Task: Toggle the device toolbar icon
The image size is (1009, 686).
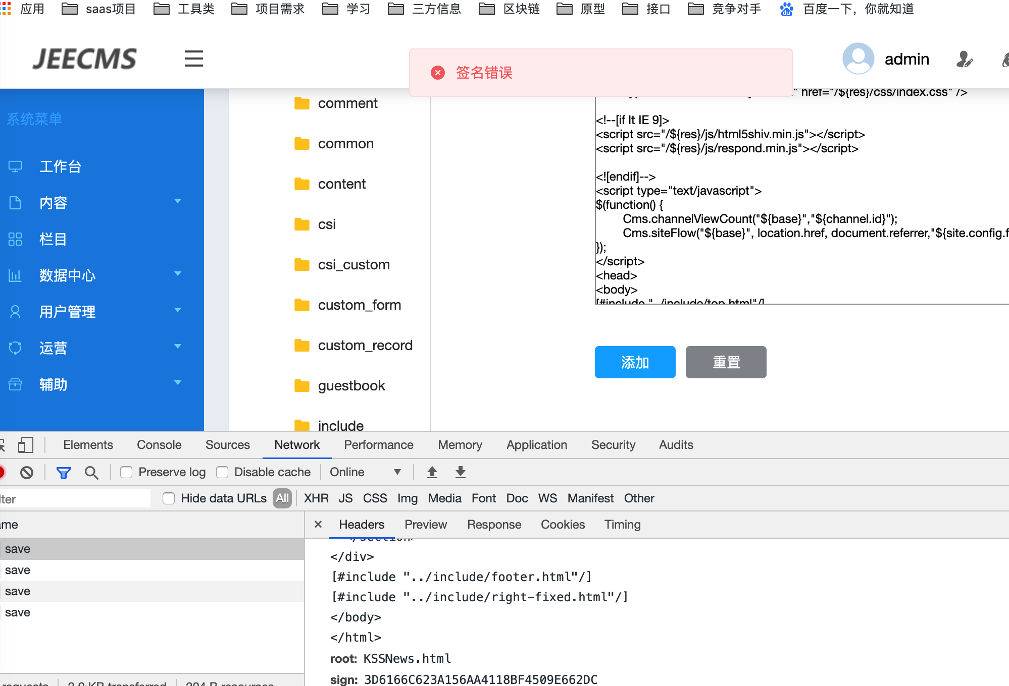Action: pos(25,445)
